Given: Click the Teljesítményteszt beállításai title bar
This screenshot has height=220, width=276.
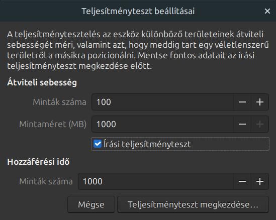Looking at the screenshot, I should (x=138, y=11).
